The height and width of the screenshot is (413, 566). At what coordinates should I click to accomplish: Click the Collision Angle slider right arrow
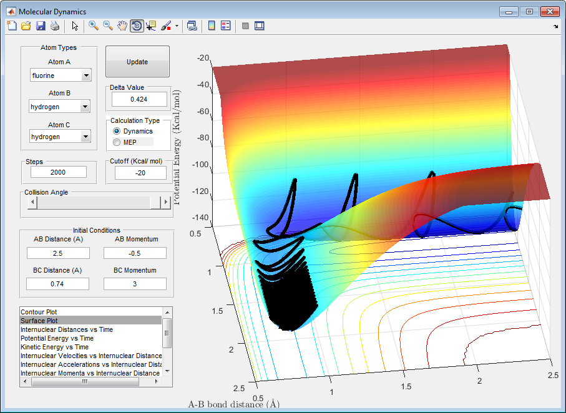point(166,202)
